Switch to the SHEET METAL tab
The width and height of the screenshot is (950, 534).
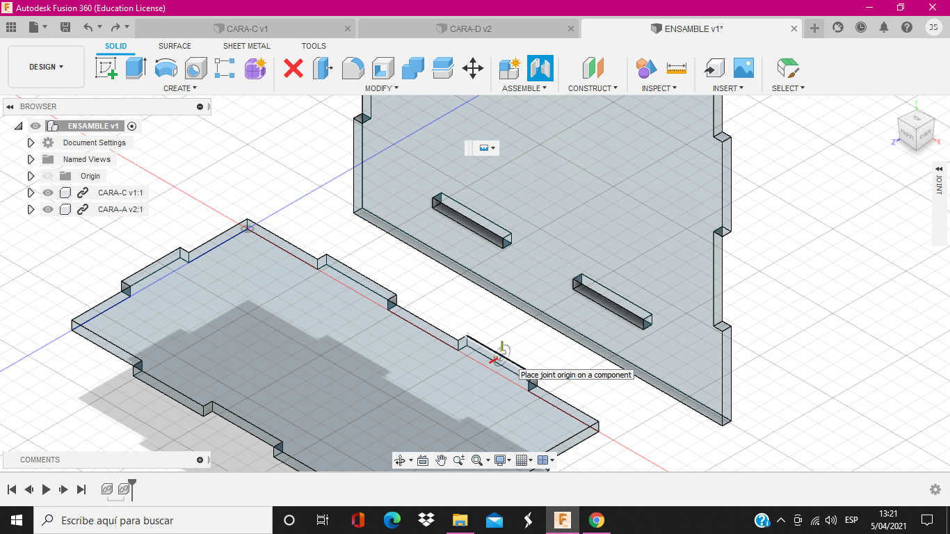point(247,46)
